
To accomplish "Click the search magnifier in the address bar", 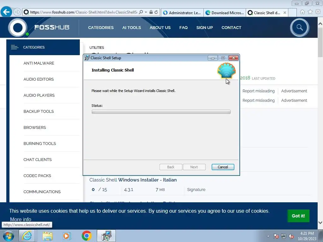I will (141, 12).
